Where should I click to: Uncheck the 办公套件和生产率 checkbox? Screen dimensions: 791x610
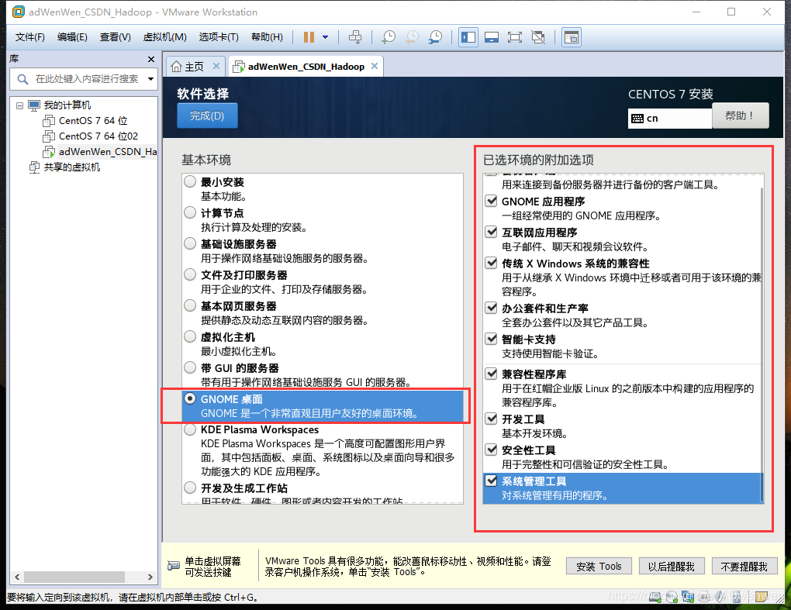(x=491, y=308)
